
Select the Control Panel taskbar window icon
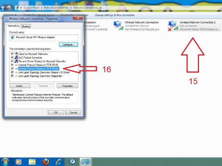tap(85, 162)
